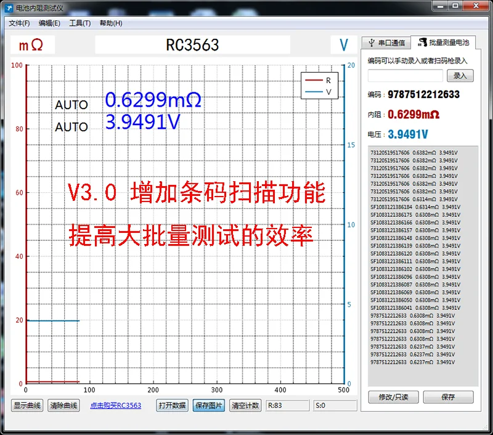Select the 批量测量电池 tab
Viewport: 493px width, 435px height.
443,42
